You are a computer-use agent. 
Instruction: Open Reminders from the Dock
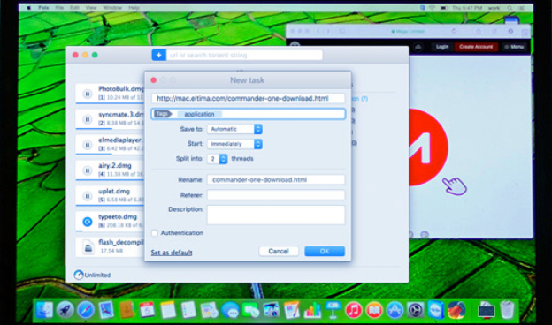(188, 310)
